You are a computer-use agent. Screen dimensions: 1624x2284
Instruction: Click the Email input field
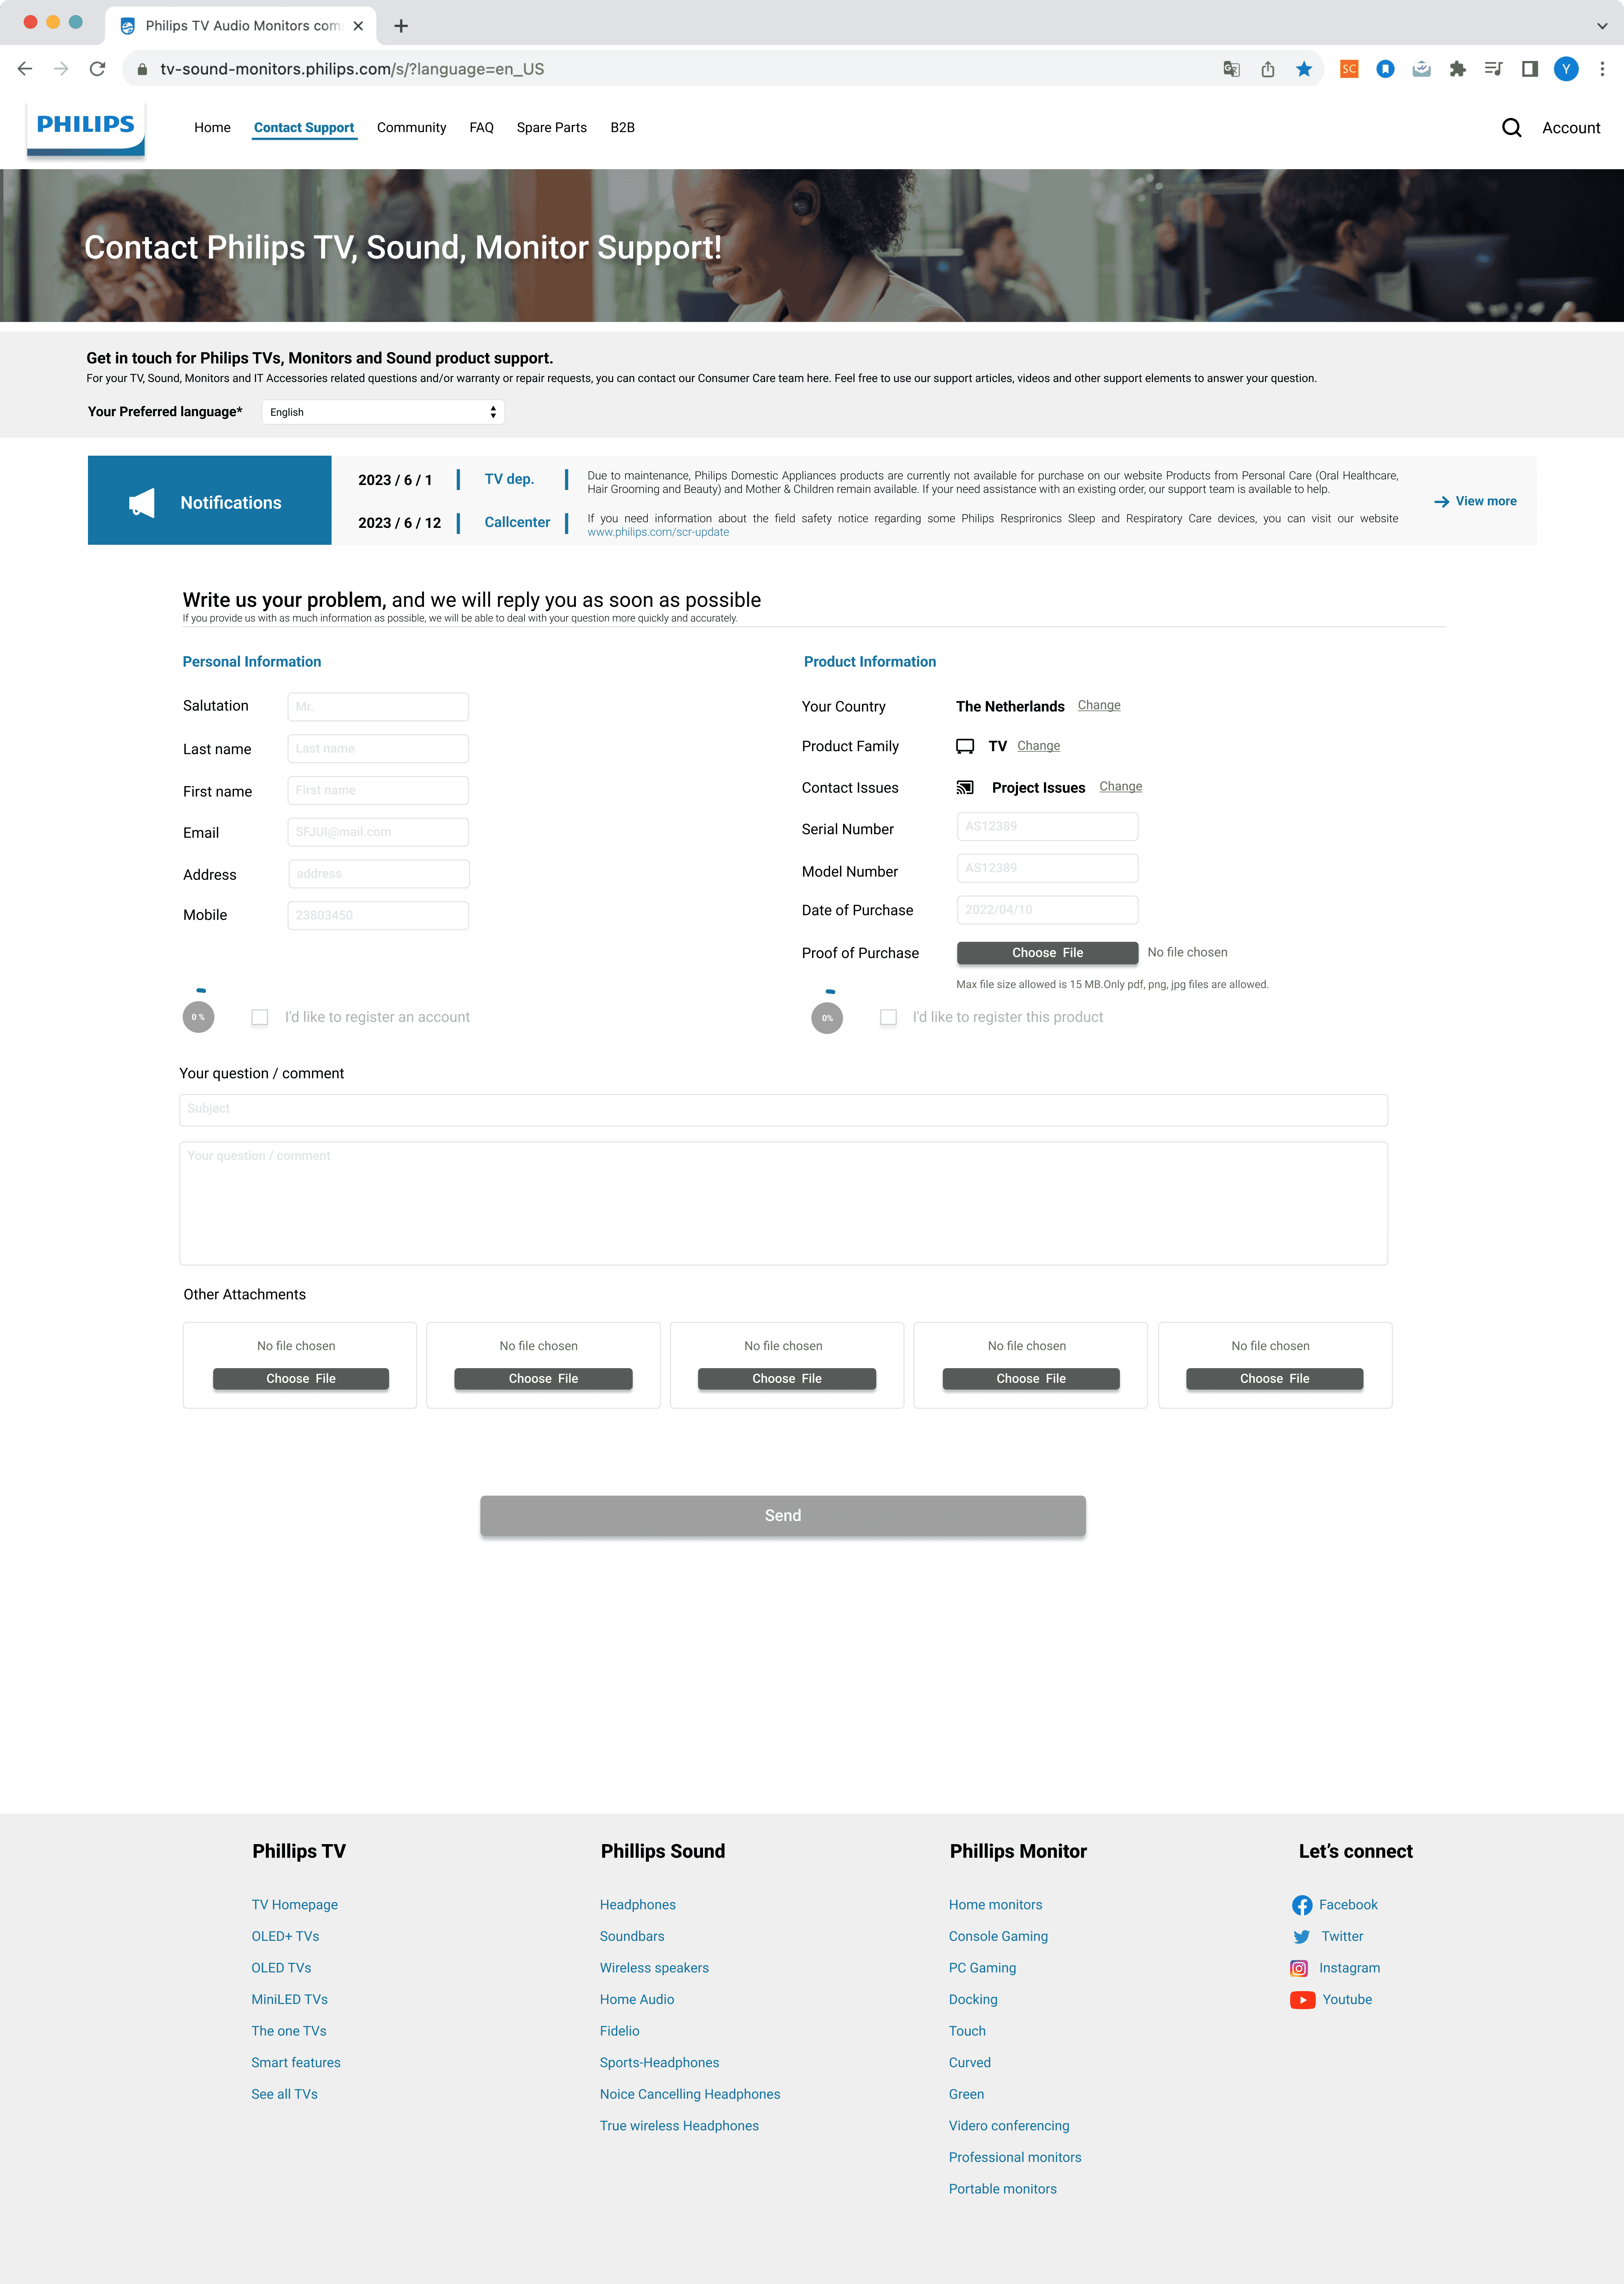[x=378, y=832]
